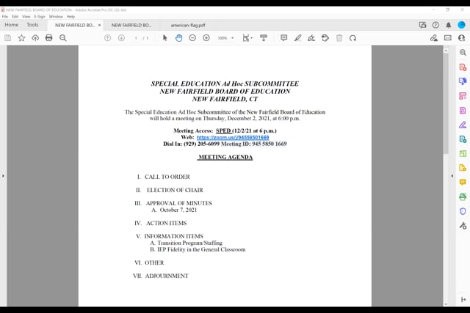The width and height of the screenshot is (470, 313).
Task: Go to previous page arrow
Action: [x=108, y=38]
